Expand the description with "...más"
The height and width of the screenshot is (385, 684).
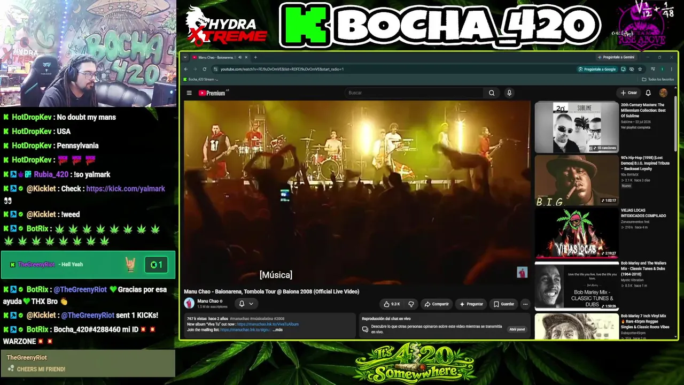coord(278,330)
